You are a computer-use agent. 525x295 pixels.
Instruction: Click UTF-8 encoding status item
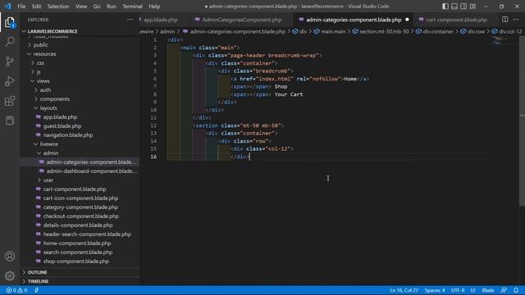click(x=458, y=290)
